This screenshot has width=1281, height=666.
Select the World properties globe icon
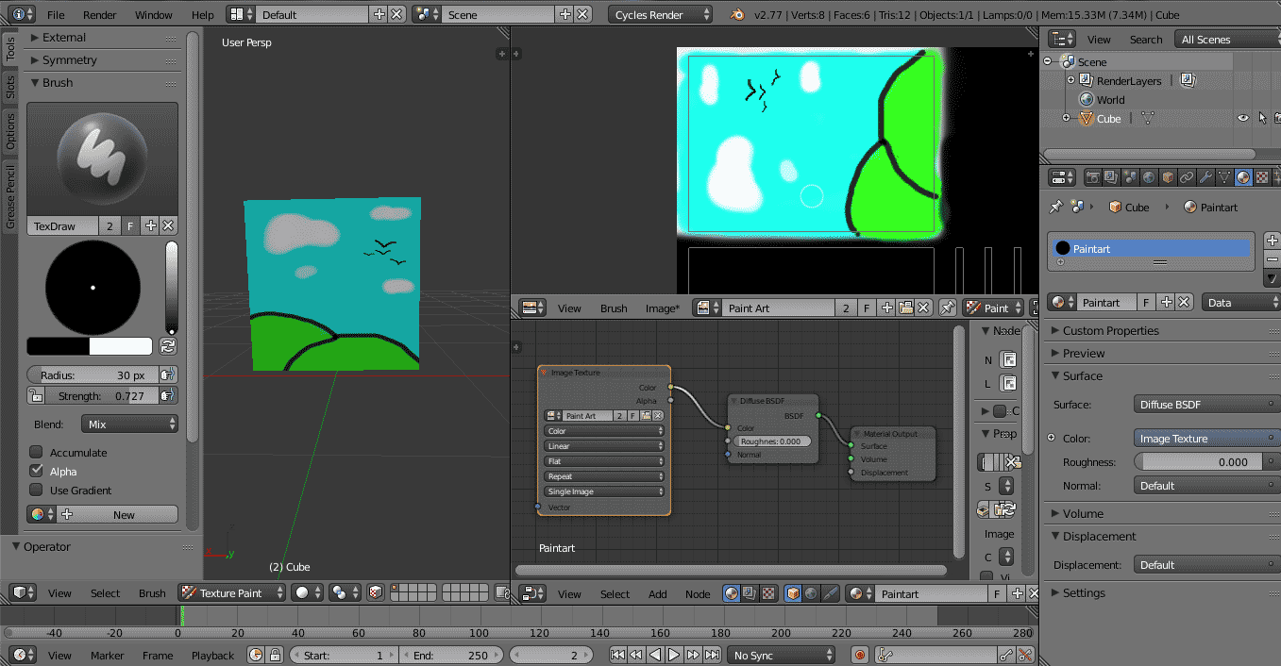pos(1149,177)
